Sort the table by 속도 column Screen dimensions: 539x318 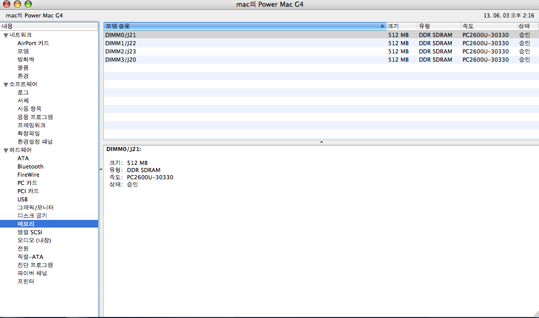(x=488, y=26)
